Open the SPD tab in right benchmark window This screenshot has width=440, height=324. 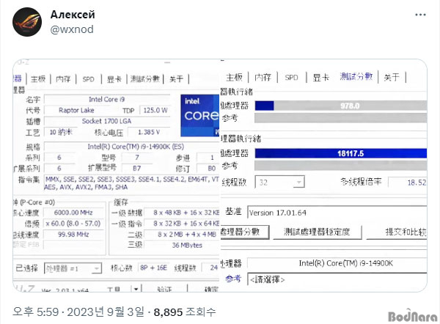[292, 78]
